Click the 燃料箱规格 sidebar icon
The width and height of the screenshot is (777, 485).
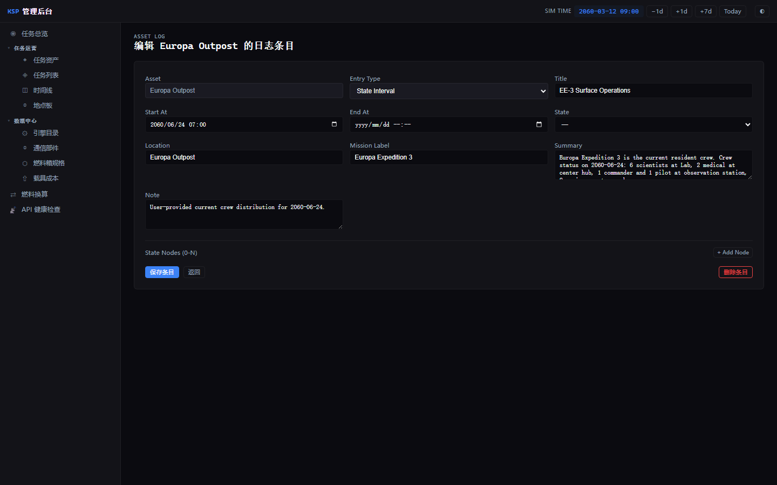tap(25, 163)
